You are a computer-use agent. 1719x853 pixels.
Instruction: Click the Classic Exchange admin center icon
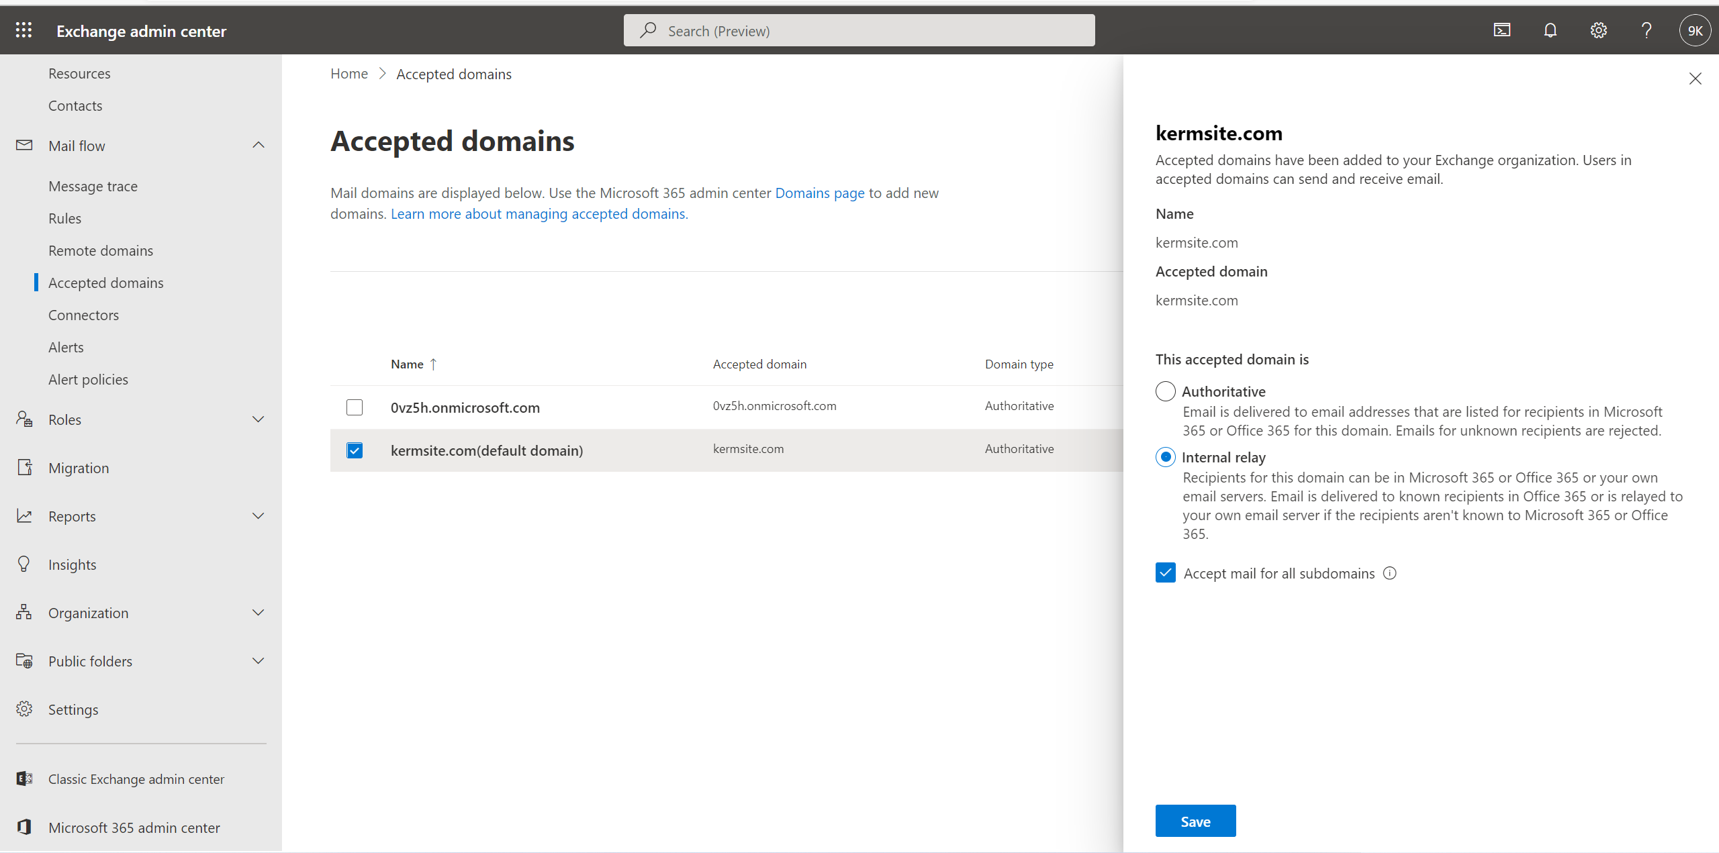(24, 779)
